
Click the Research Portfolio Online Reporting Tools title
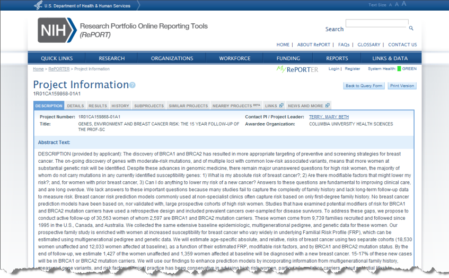[144, 26]
